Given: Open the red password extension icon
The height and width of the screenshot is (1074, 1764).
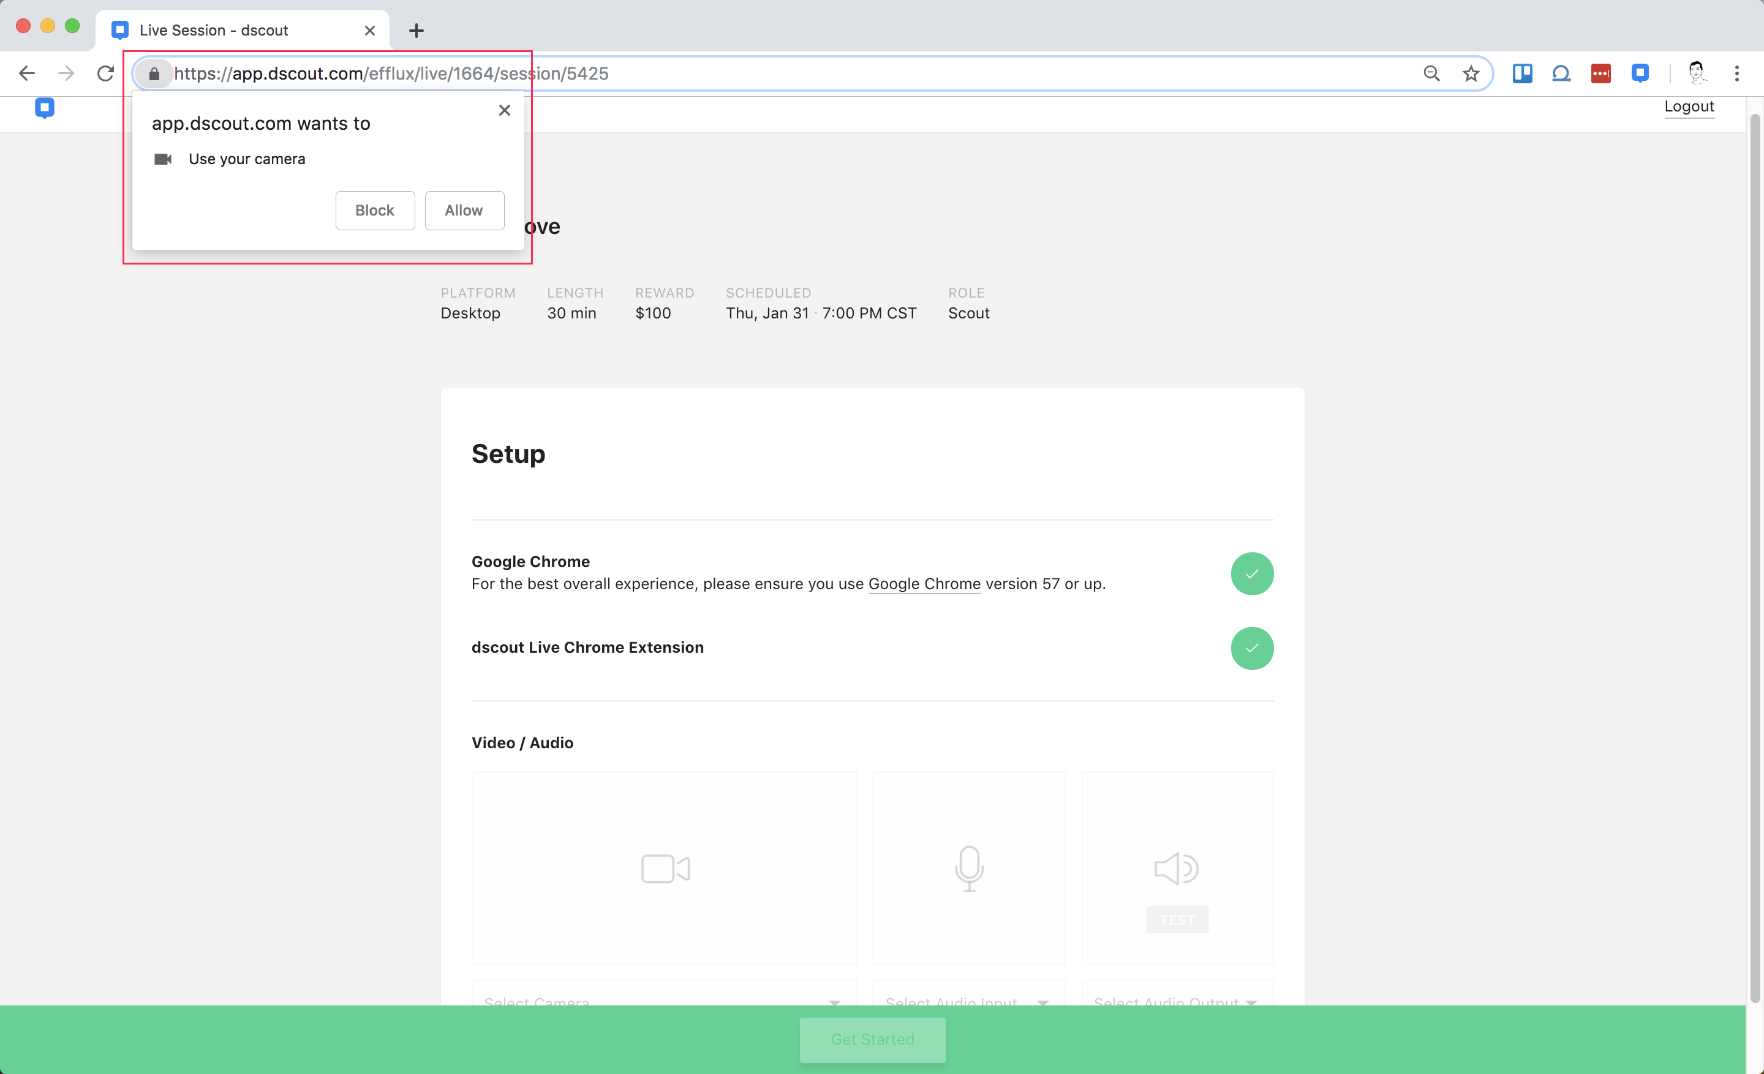Looking at the screenshot, I should [1601, 73].
